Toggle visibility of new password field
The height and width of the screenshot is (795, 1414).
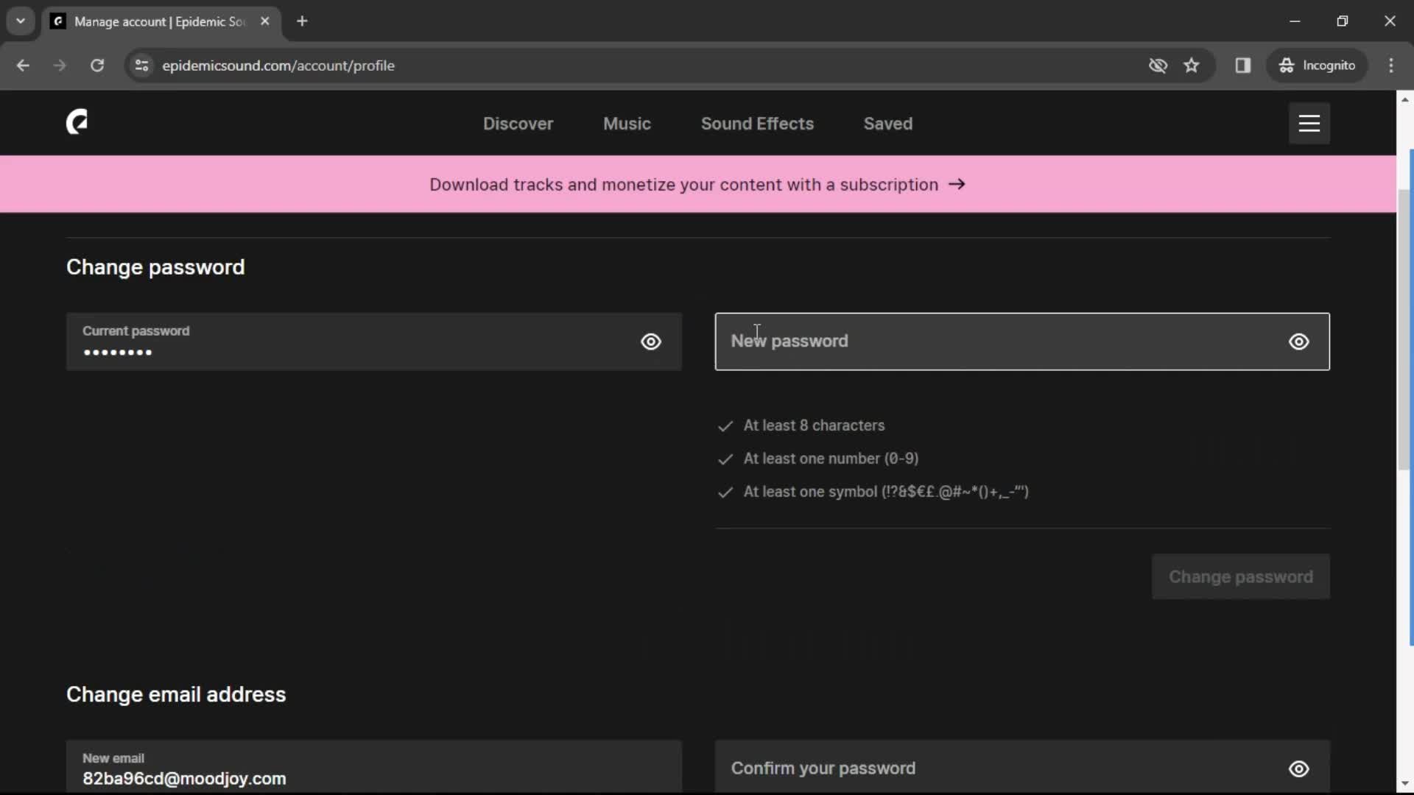[1299, 341]
